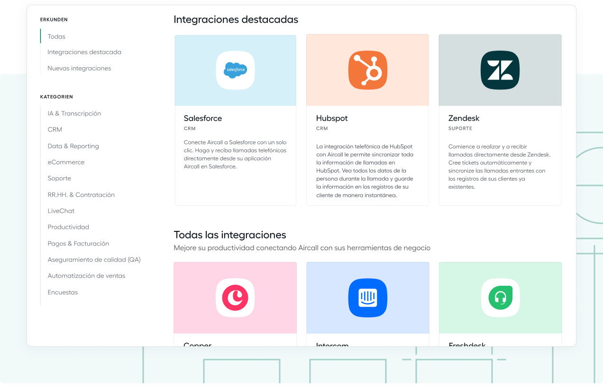Click the Hubspot description paragraph
Screen dimensions: 603x387
(x=365, y=171)
